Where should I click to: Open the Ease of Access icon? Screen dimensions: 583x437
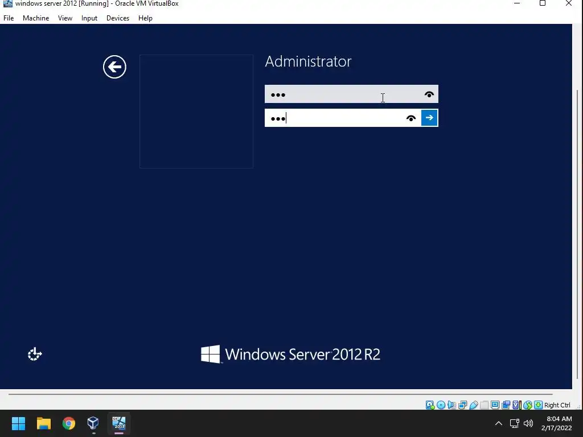(x=35, y=354)
